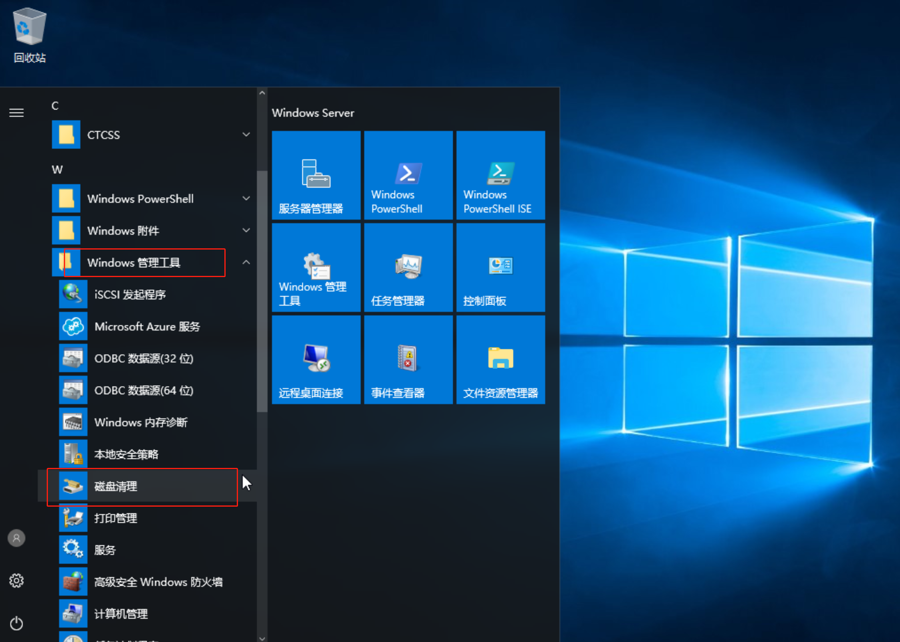Click the Power button icon
Image resolution: width=900 pixels, height=642 pixels.
point(16,623)
